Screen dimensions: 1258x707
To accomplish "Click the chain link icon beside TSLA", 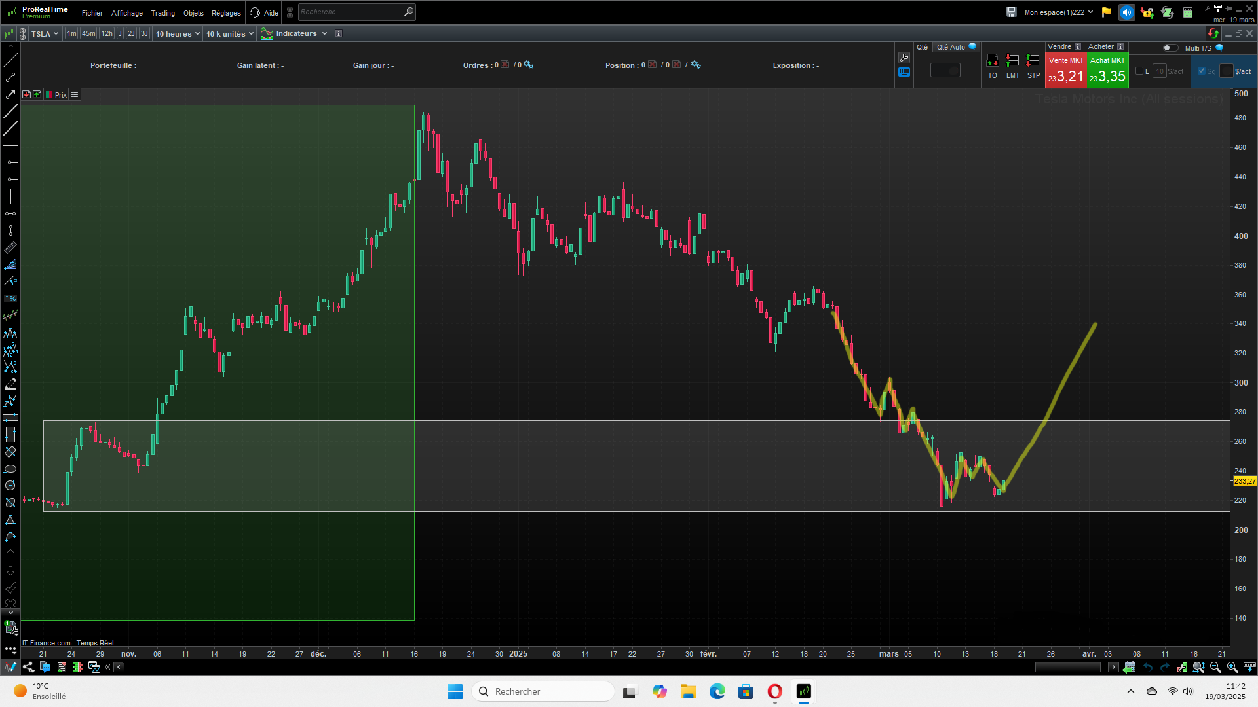I will click(23, 33).
